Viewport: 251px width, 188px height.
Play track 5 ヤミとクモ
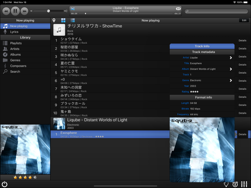pyautogui.click(x=110, y=73)
